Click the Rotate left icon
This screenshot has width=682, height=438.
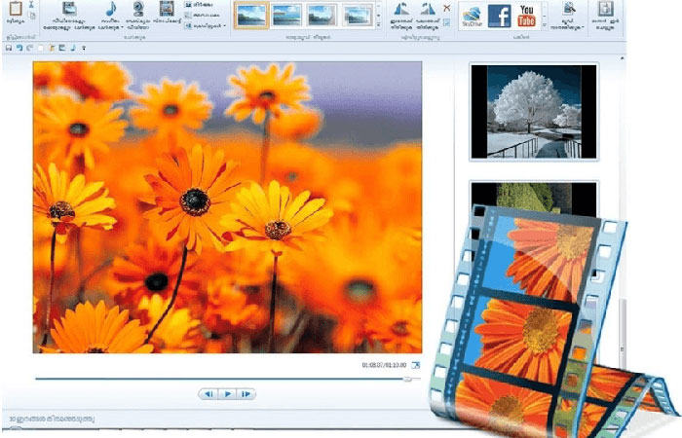[401, 11]
